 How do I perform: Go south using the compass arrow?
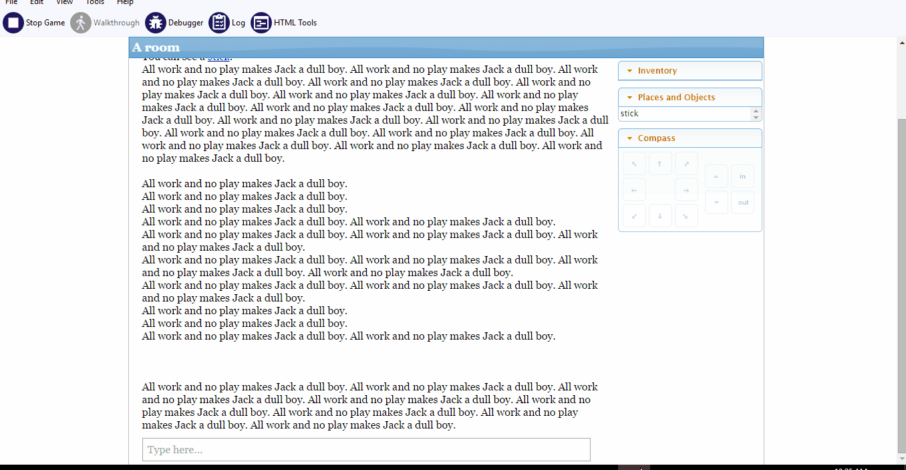(660, 216)
